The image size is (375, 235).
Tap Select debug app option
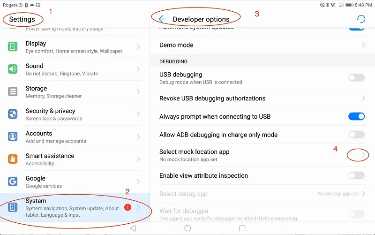(262, 194)
